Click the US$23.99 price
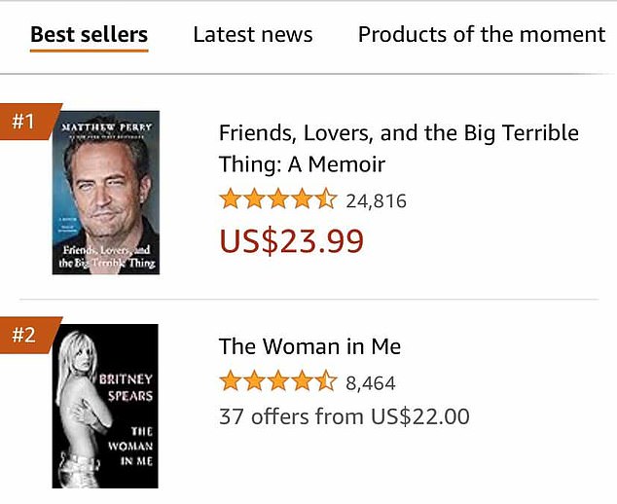The image size is (617, 504). point(292,239)
